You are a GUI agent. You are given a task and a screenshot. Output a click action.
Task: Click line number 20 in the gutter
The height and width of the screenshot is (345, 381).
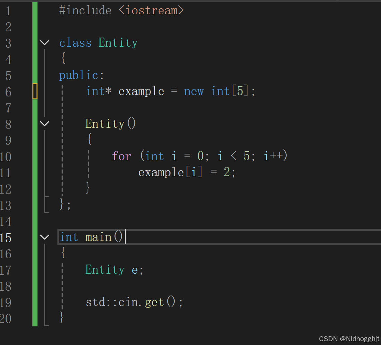6,319
